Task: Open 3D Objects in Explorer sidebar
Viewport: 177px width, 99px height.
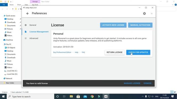Action: (11, 48)
